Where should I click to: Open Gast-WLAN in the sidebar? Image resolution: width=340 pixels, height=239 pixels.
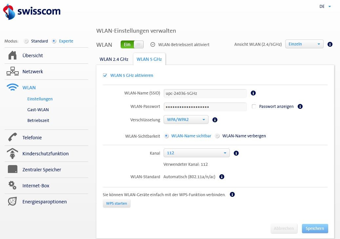point(38,110)
